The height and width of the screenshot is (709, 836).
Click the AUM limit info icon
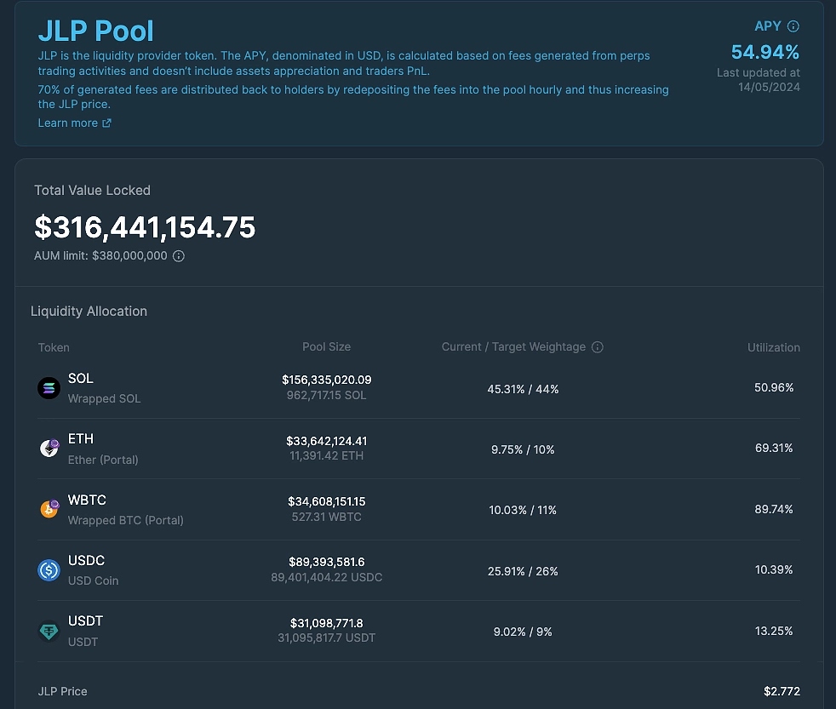pos(179,256)
